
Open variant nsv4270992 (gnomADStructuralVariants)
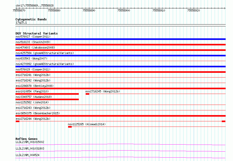tap(45, 64)
